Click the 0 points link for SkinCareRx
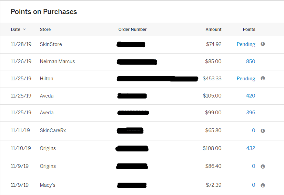The width and height of the screenshot is (284, 195). pyautogui.click(x=253, y=130)
